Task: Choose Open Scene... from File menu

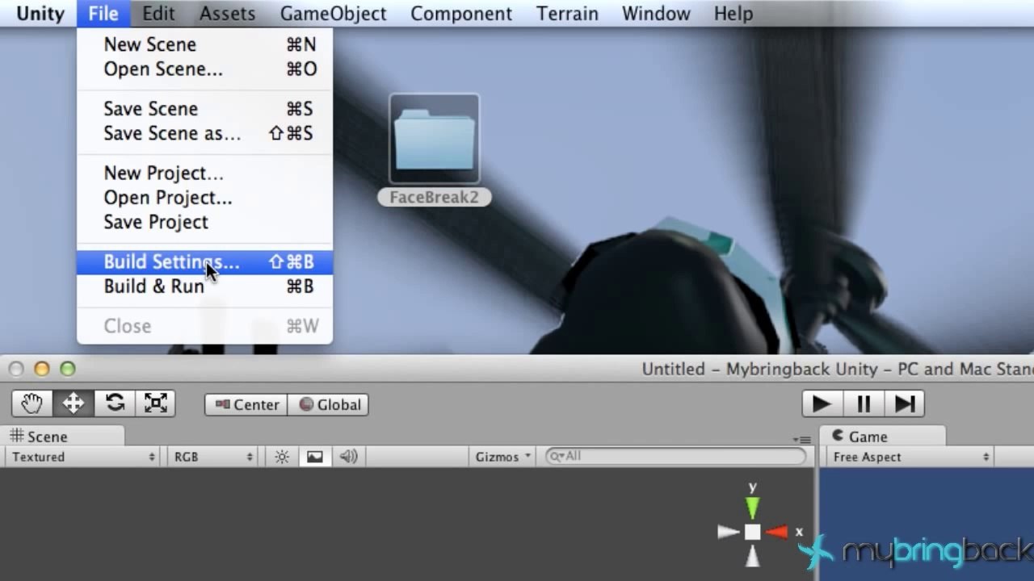Action: [x=204, y=69]
